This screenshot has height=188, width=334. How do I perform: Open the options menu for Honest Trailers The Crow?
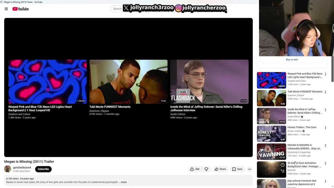tap(325, 128)
